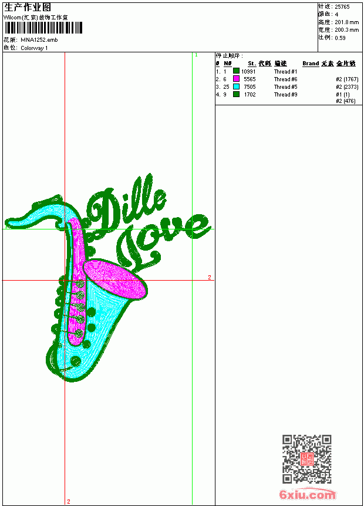Click the saxophone mouthpiece tip
The height and width of the screenshot is (506, 364).
[9, 222]
